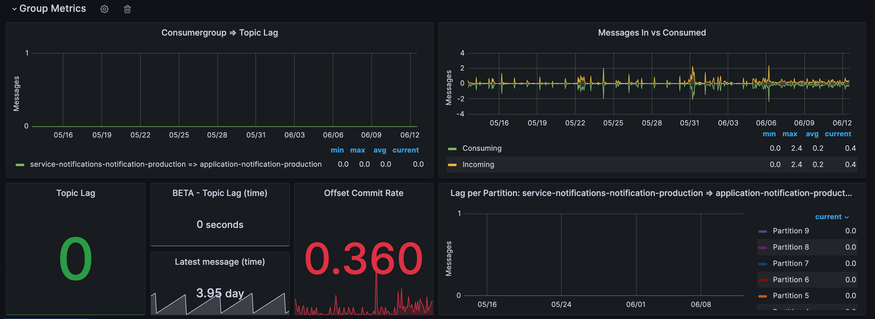Image resolution: width=875 pixels, height=319 pixels.
Task: Click the Partition 5 orange line marker
Action: (x=763, y=296)
